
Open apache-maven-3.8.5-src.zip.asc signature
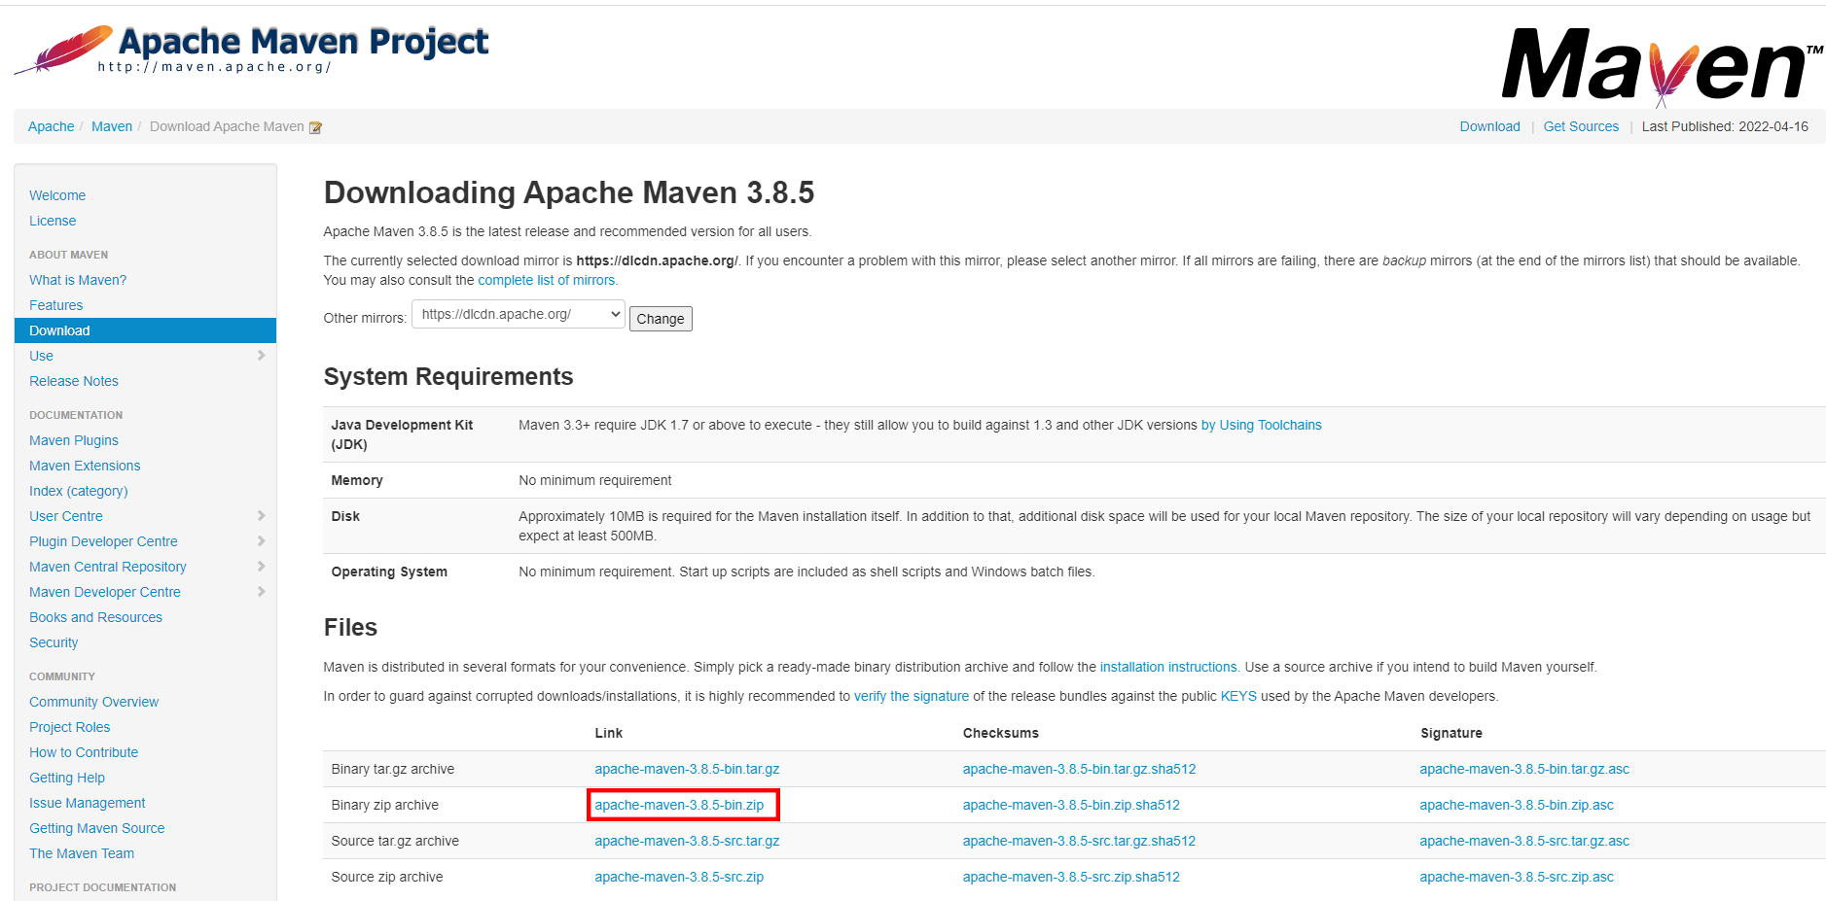[x=1517, y=877]
